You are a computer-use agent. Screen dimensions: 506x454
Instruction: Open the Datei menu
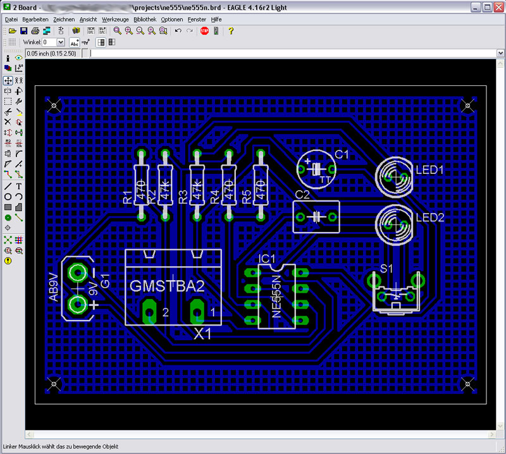11,20
